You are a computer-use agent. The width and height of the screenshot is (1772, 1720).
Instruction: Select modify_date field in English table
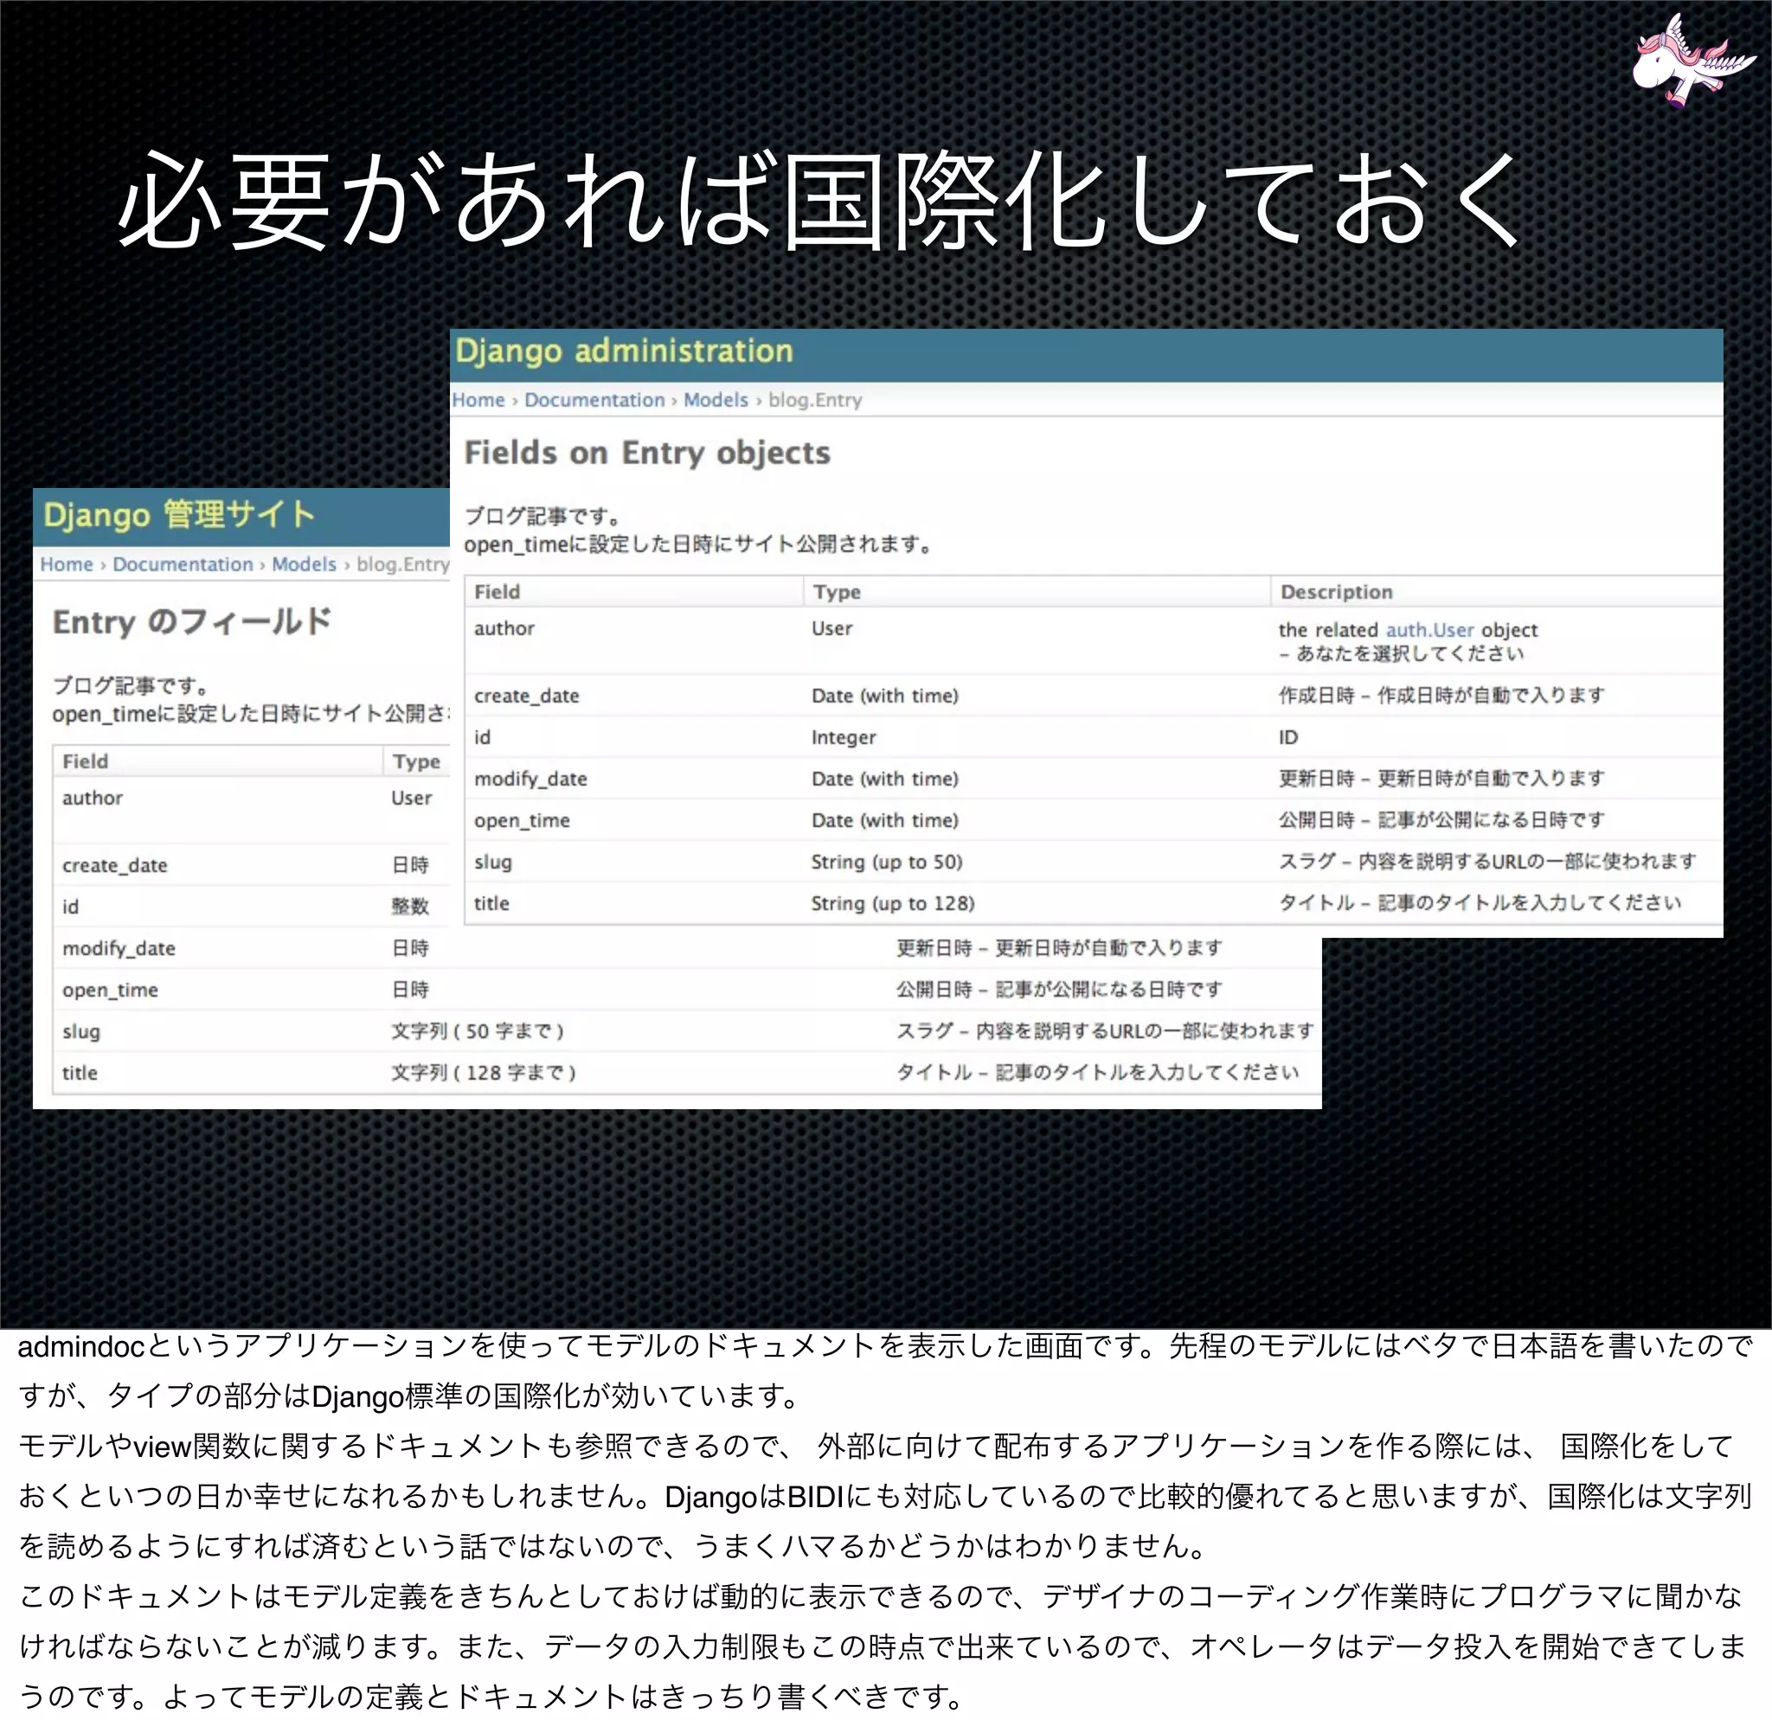click(530, 780)
